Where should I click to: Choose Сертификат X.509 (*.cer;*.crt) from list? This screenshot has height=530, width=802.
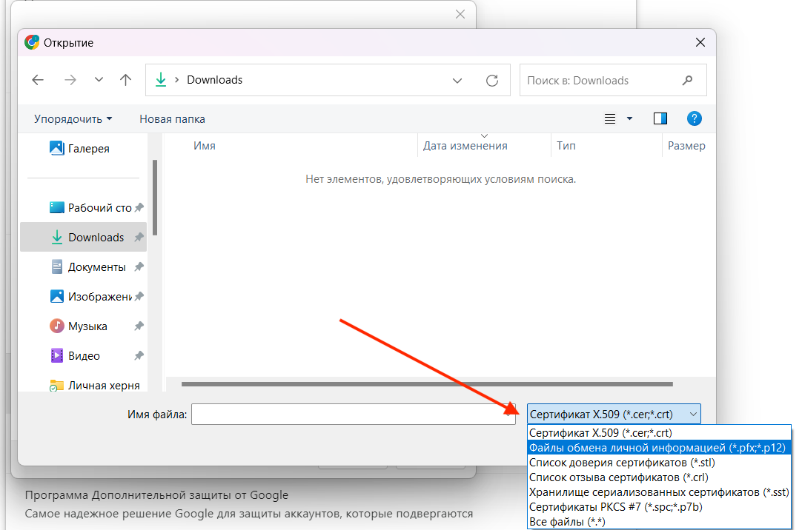click(659, 433)
